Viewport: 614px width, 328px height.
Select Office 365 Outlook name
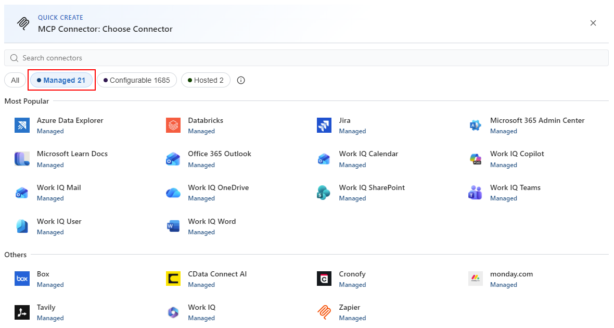(x=220, y=154)
